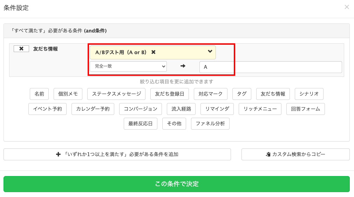Confirm with この条件で決定 button

pyautogui.click(x=177, y=184)
